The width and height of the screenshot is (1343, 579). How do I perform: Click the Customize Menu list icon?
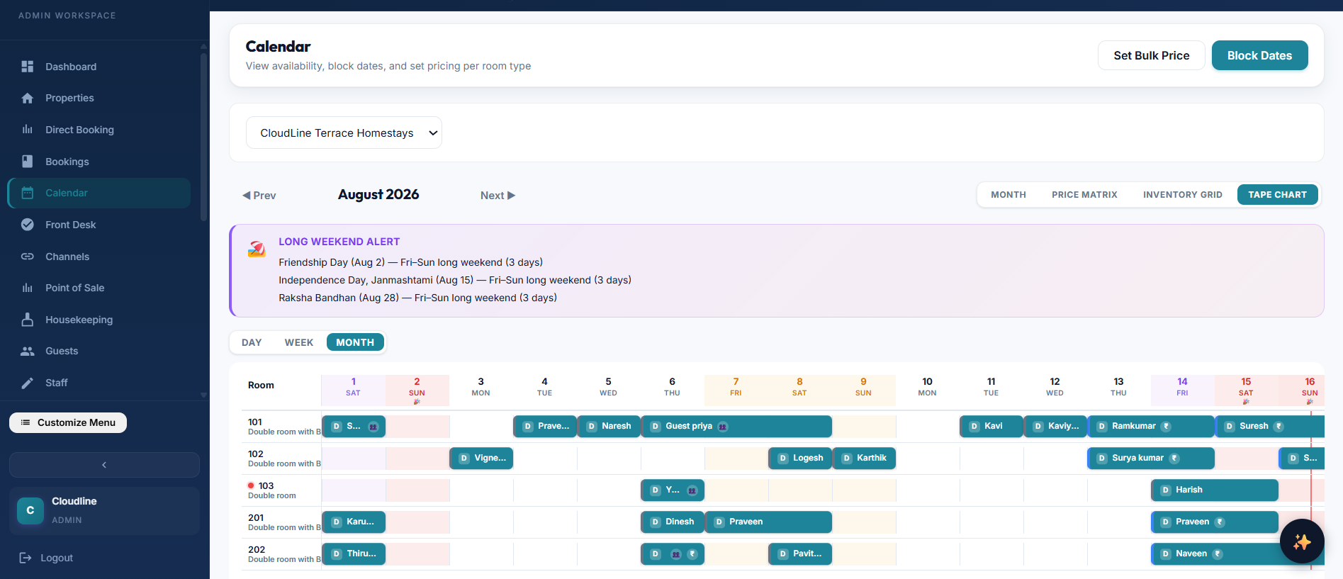(x=26, y=422)
